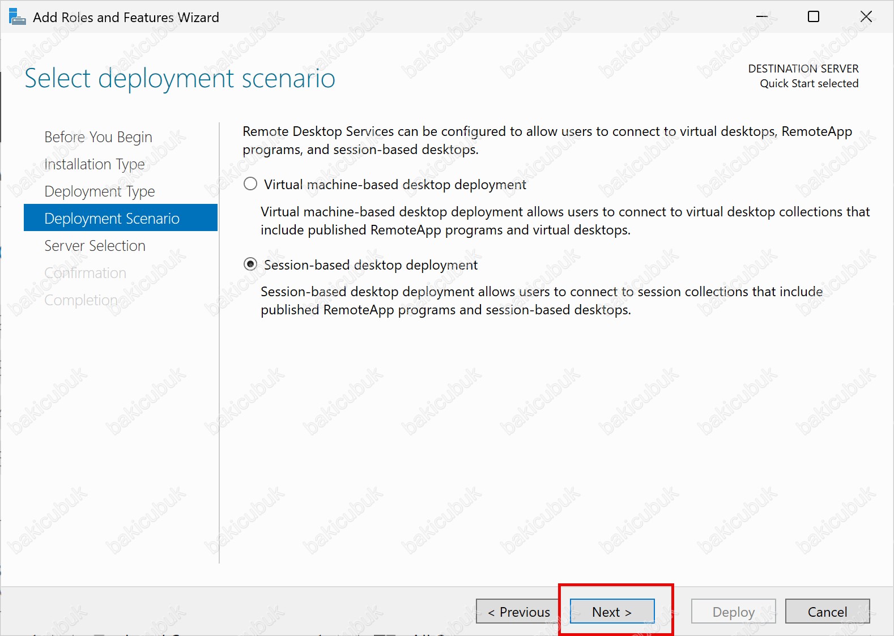The image size is (894, 636).
Task: Click the 'Virtual machine-based desktop deployment' label text
Action: pos(395,185)
